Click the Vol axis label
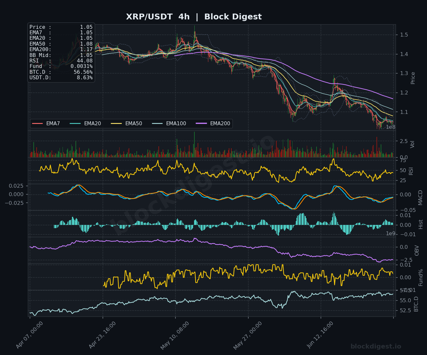Screen dimensions: 427x355 [x=412, y=144]
